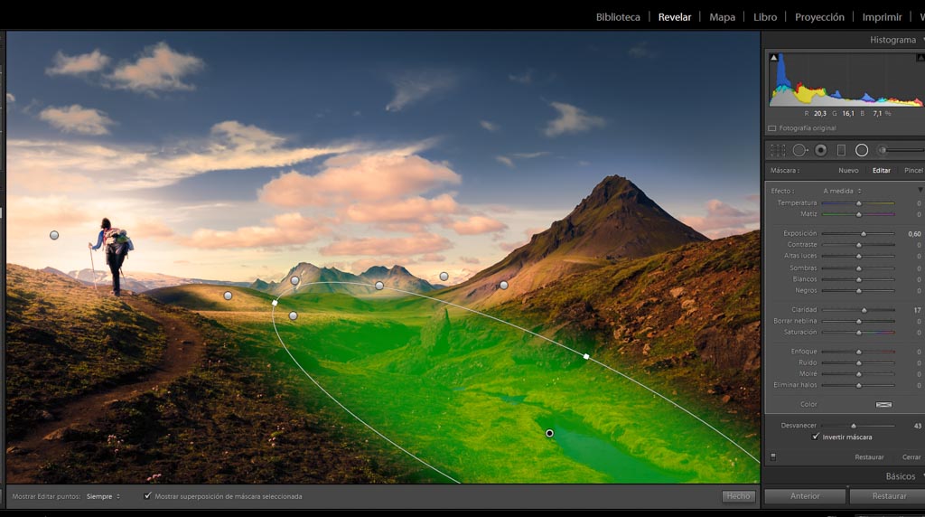Click the Exposición slider handle
Screen dimensions: 925x517
(864, 234)
